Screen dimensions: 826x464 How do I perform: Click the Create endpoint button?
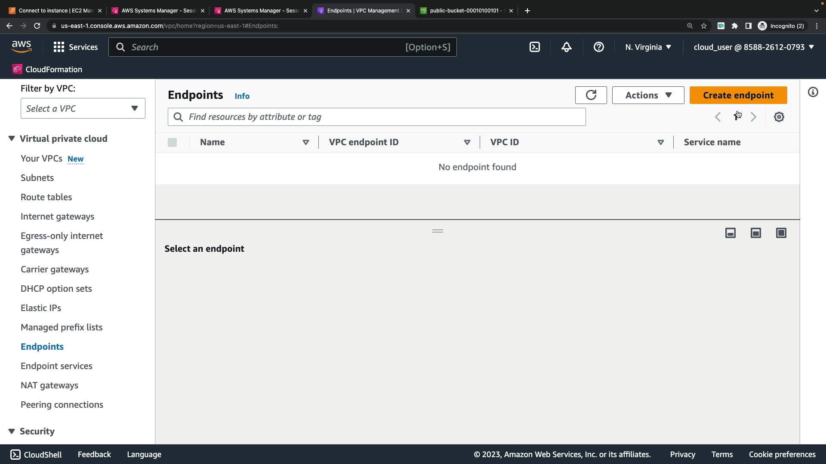tap(738, 95)
